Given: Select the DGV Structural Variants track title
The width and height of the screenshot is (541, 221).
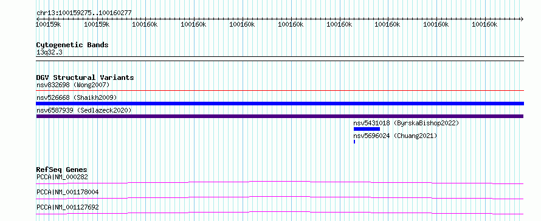Looking at the screenshot, I should point(85,78).
